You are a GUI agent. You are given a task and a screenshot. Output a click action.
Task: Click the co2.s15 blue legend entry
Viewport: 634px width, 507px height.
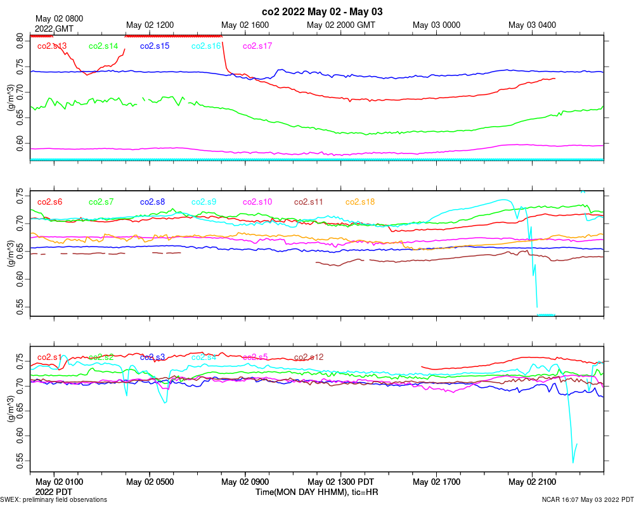click(155, 46)
